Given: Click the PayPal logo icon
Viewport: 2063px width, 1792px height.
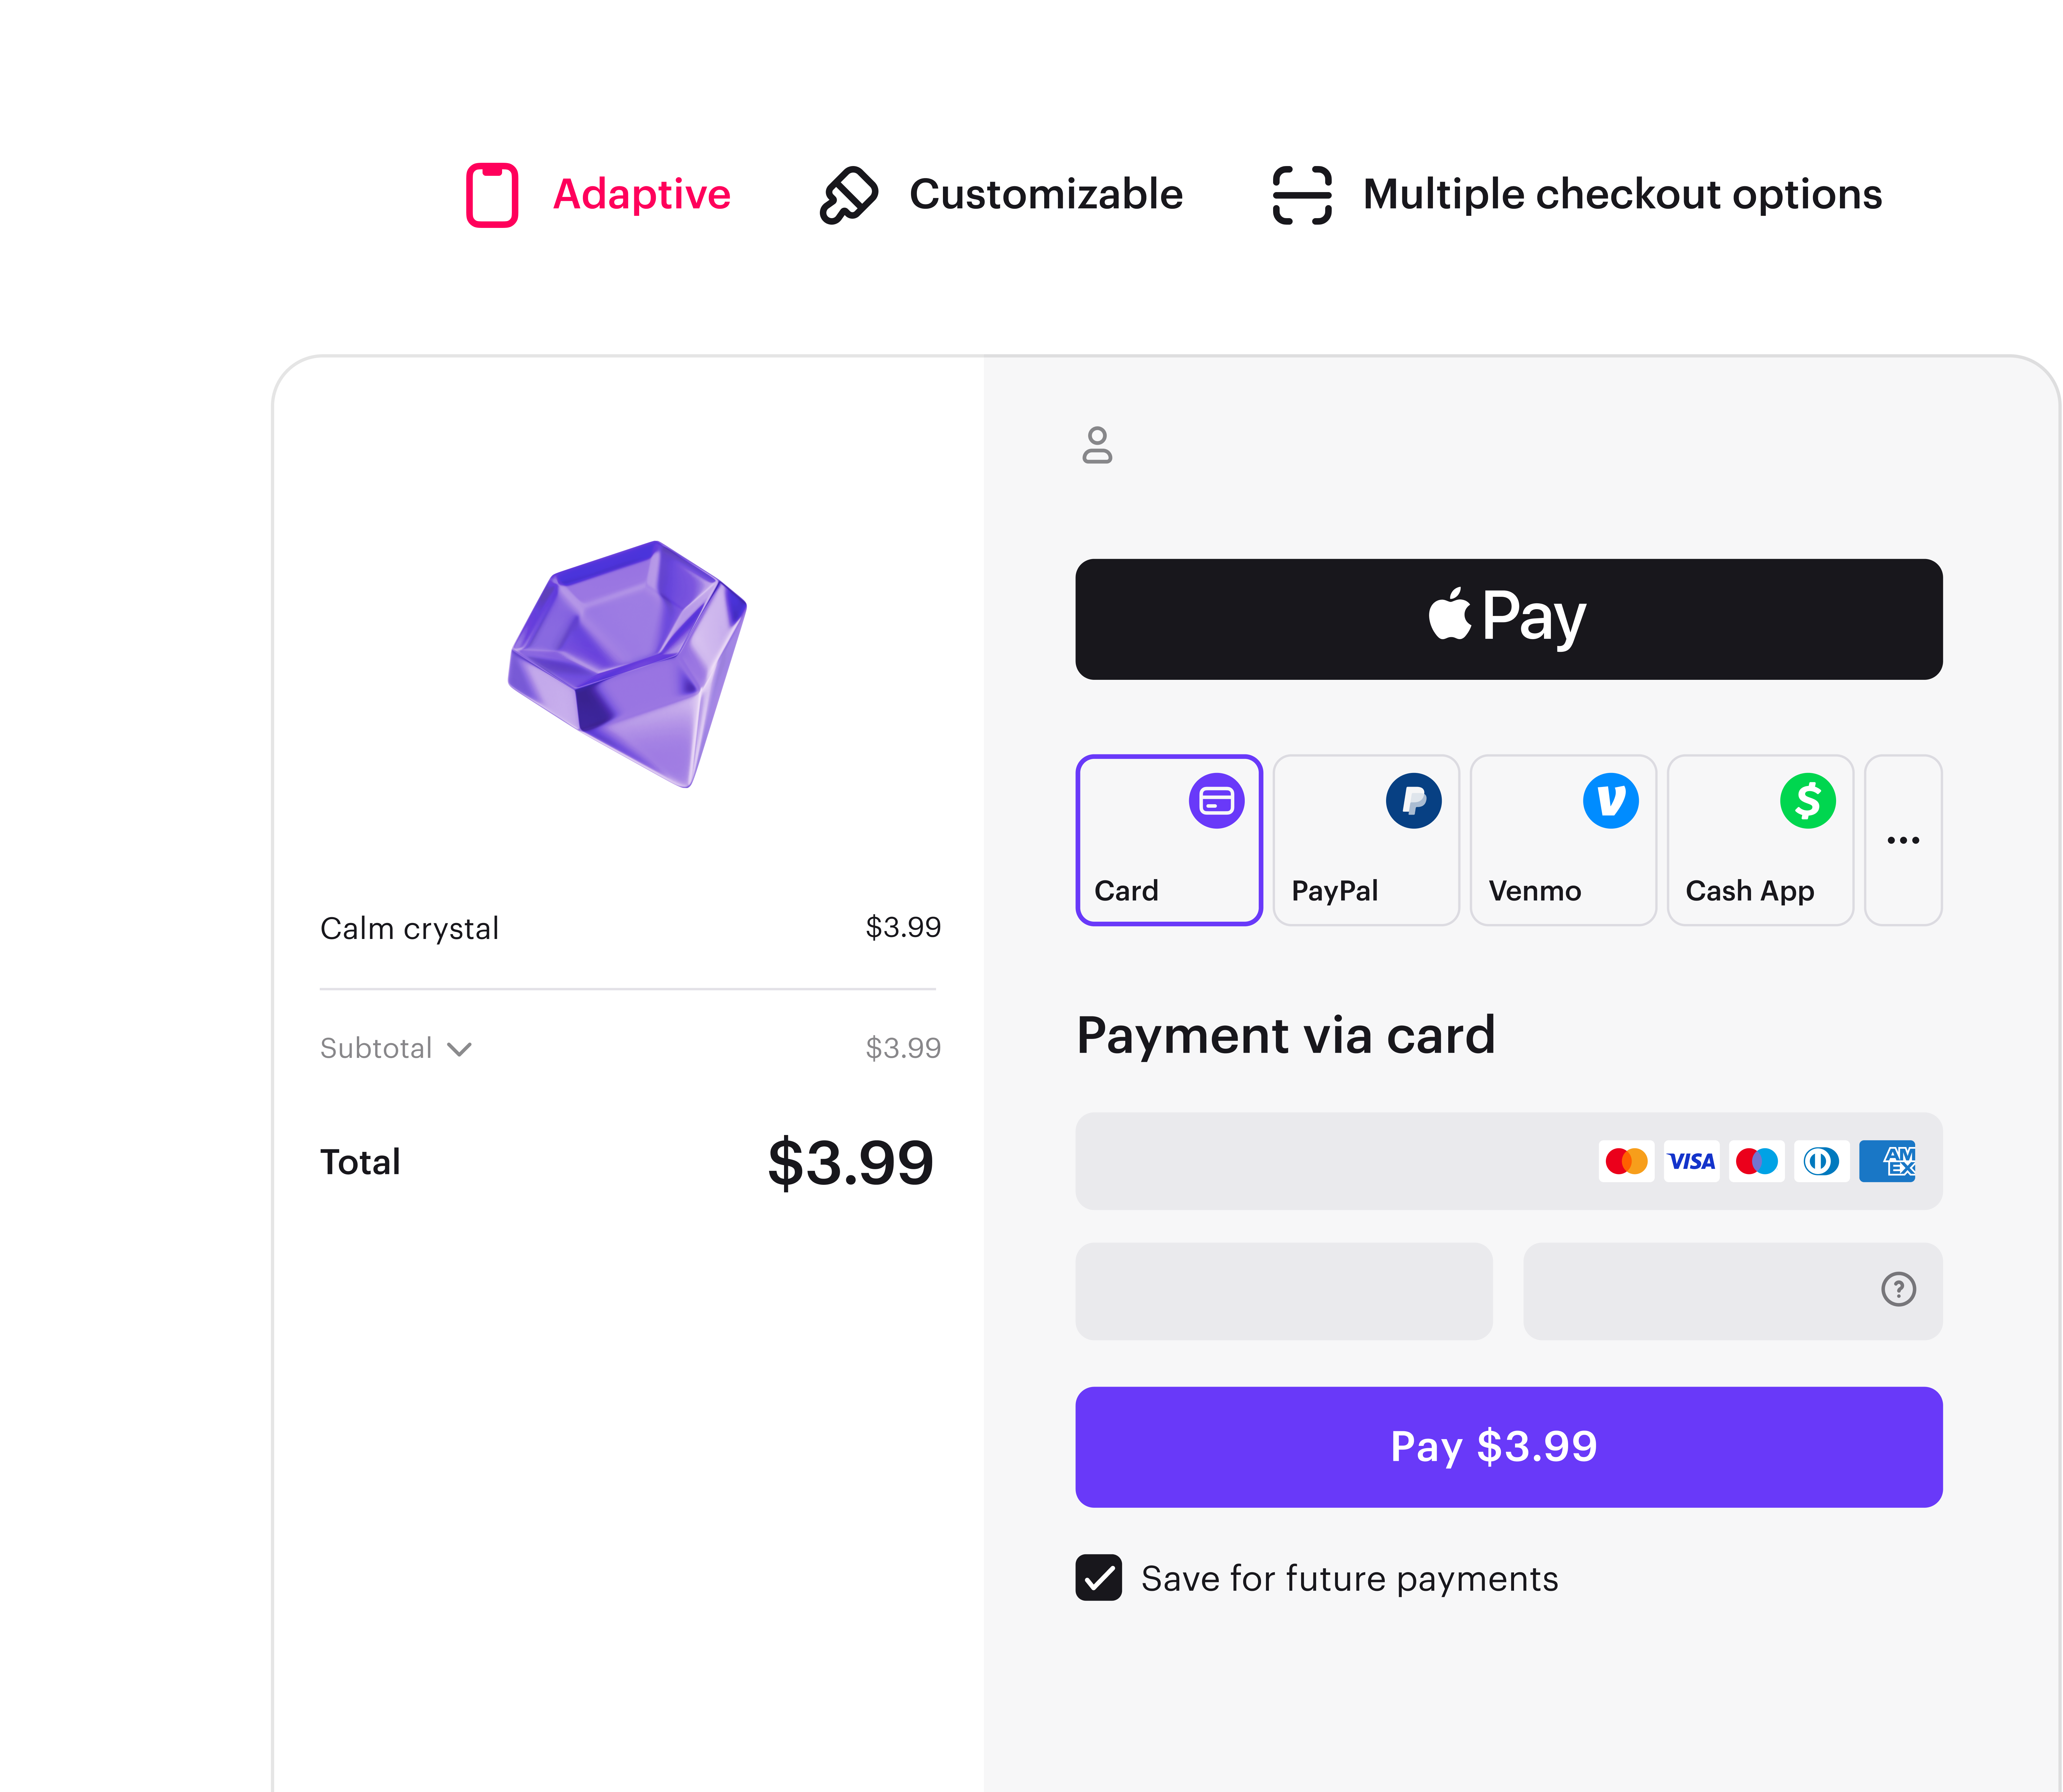Looking at the screenshot, I should (1413, 801).
